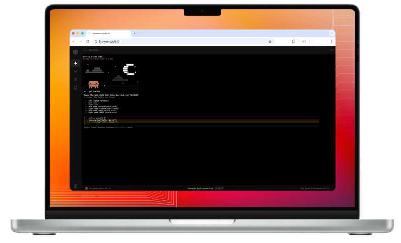Click the Syntax theme Monokai Extended line
401x243 pixels.
click(109, 128)
